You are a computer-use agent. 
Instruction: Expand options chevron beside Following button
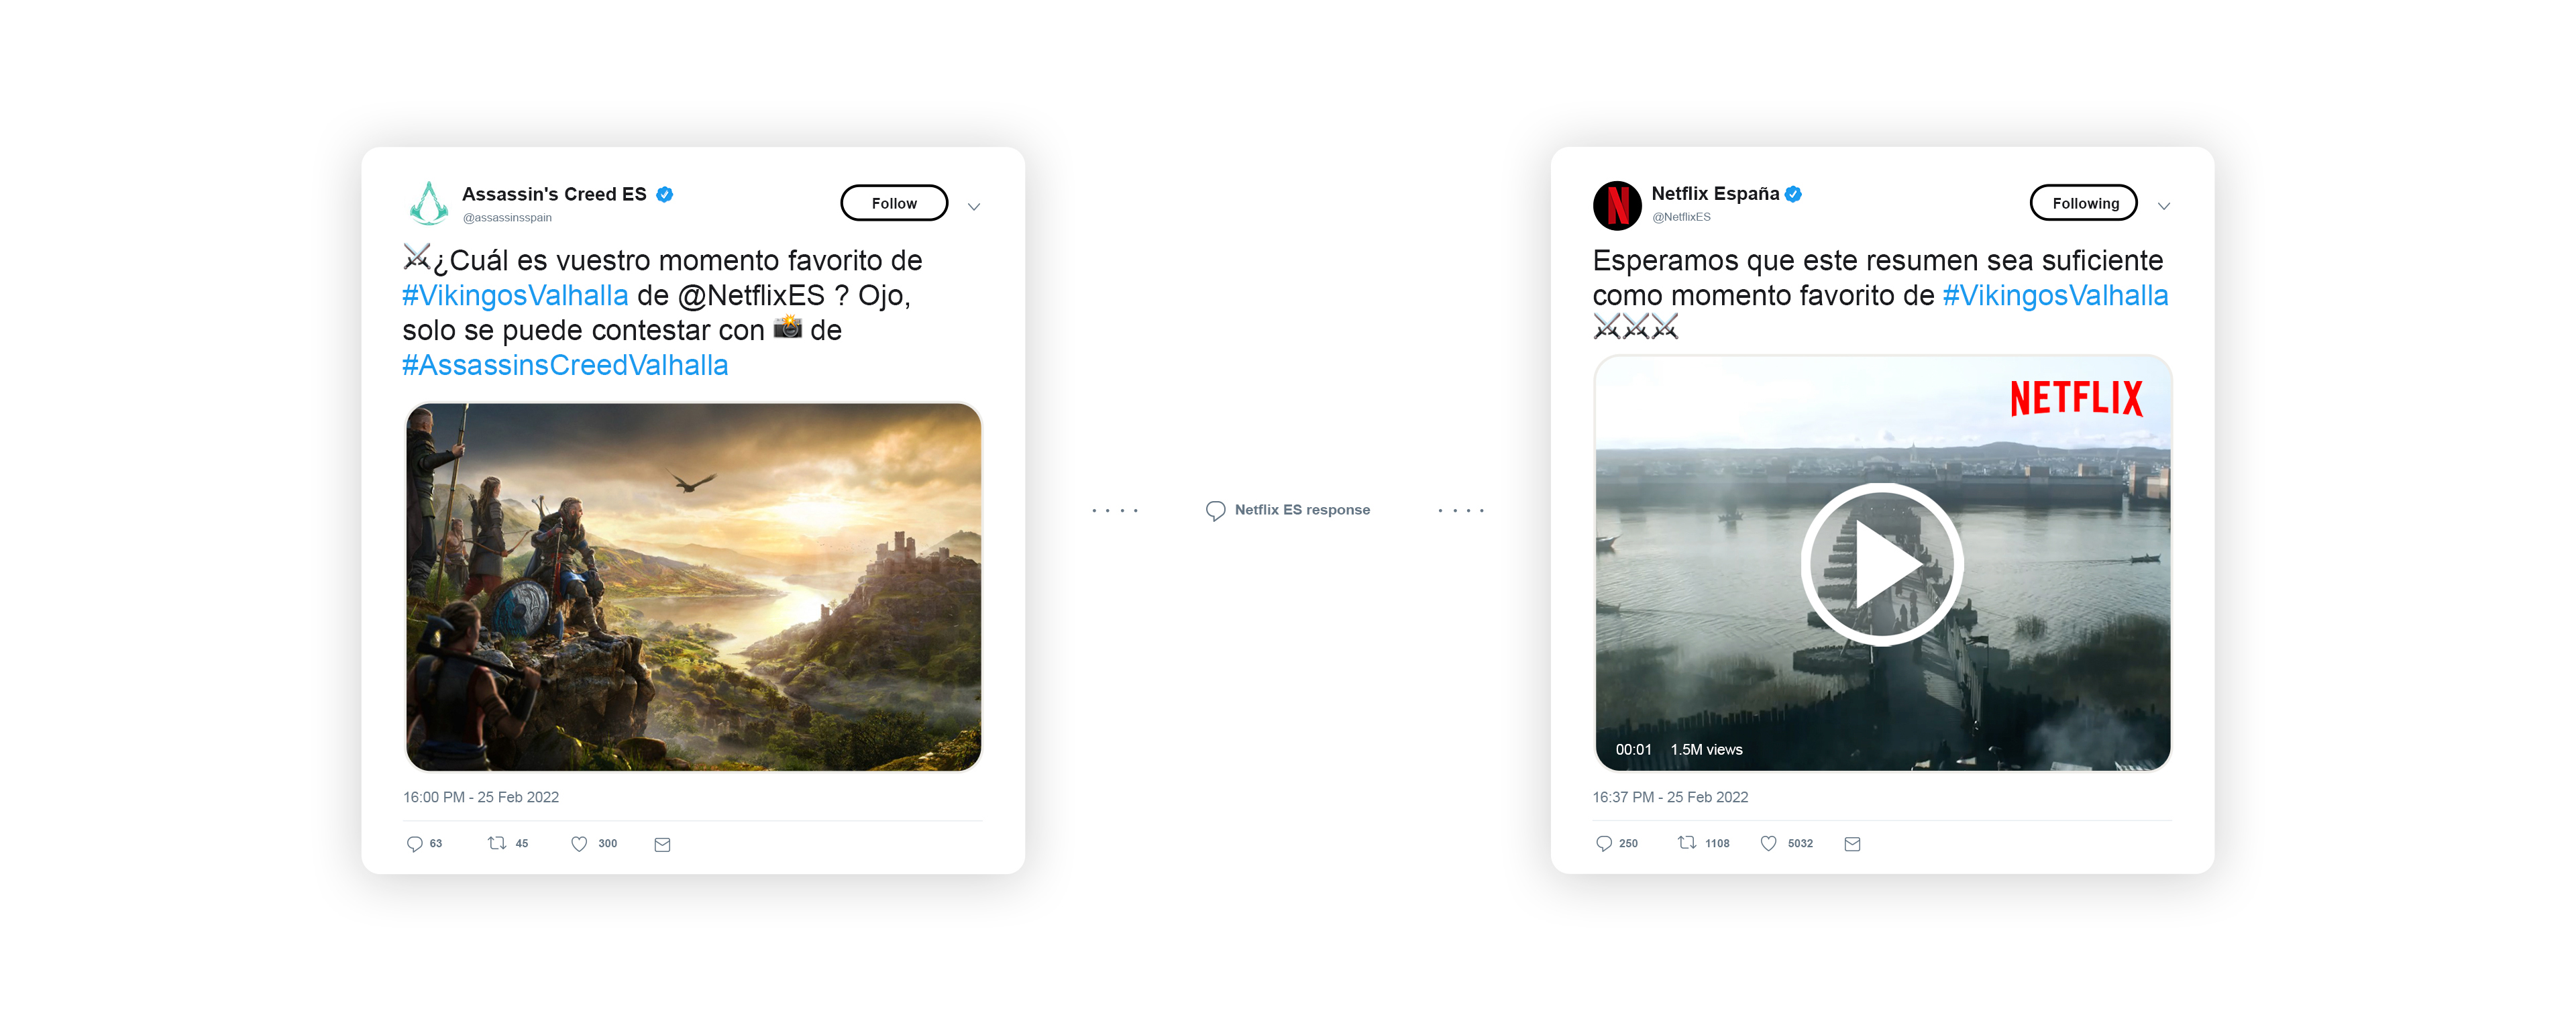[x=2164, y=206]
